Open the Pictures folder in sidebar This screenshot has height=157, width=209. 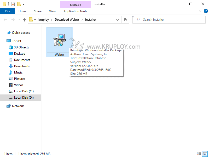19,79
